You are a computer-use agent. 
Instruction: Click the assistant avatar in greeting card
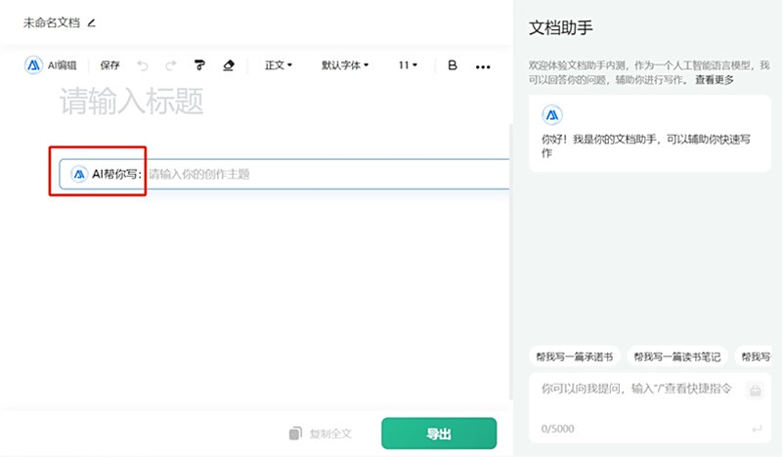[x=552, y=115]
